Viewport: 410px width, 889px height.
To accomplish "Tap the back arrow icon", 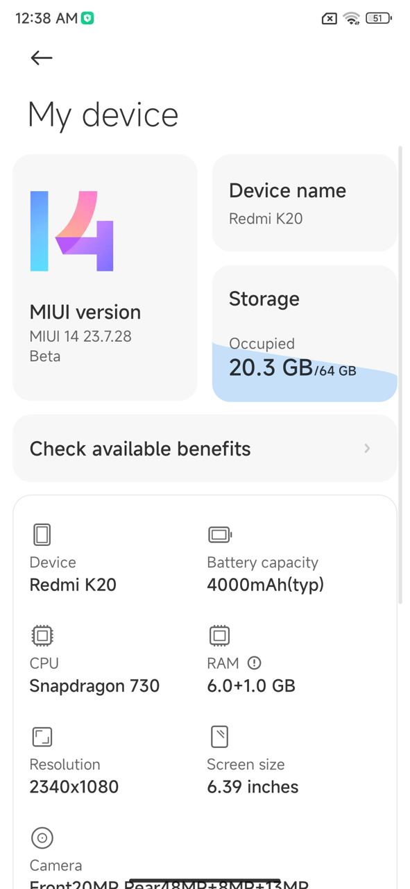I will tap(42, 58).
